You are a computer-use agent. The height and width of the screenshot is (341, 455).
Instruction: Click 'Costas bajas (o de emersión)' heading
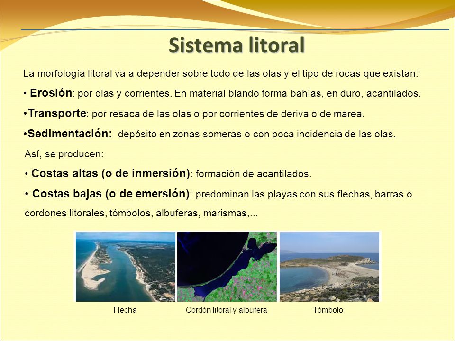[x=111, y=194]
